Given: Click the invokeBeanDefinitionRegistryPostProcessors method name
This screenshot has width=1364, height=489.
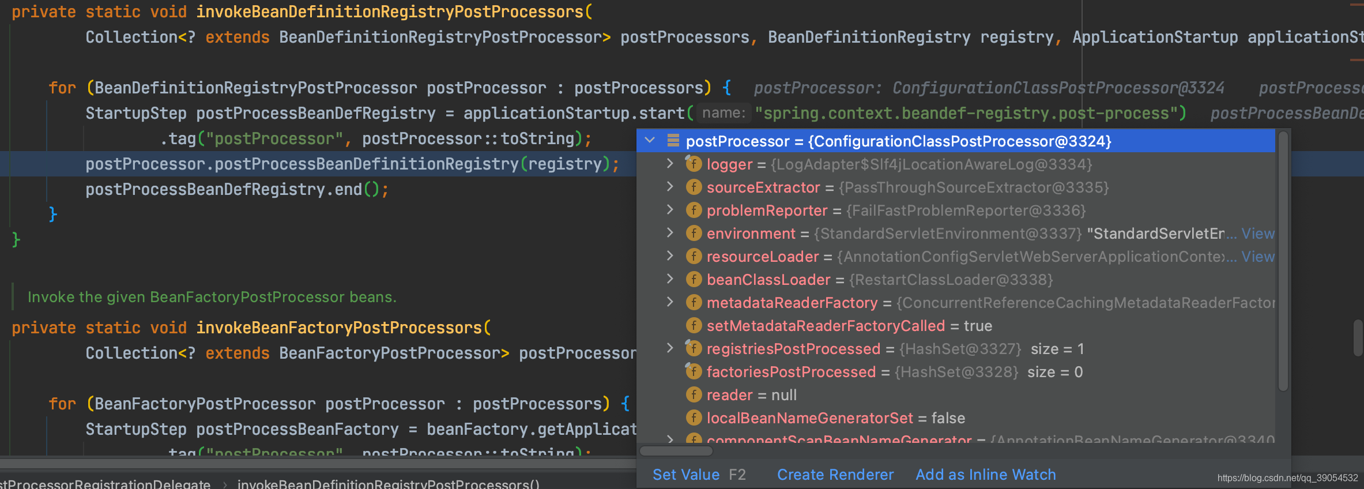Looking at the screenshot, I should tap(390, 12).
